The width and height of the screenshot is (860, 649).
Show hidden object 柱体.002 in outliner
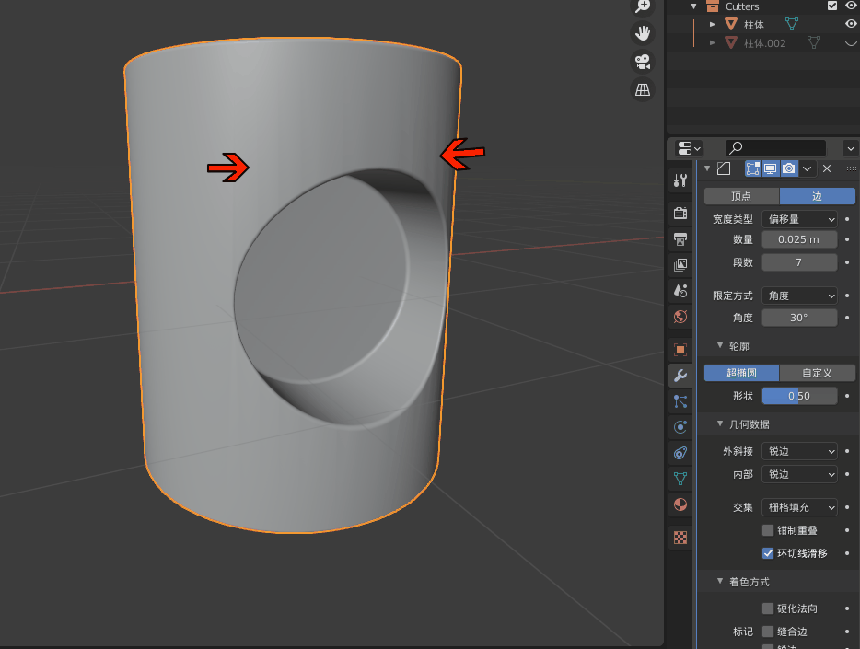850,43
